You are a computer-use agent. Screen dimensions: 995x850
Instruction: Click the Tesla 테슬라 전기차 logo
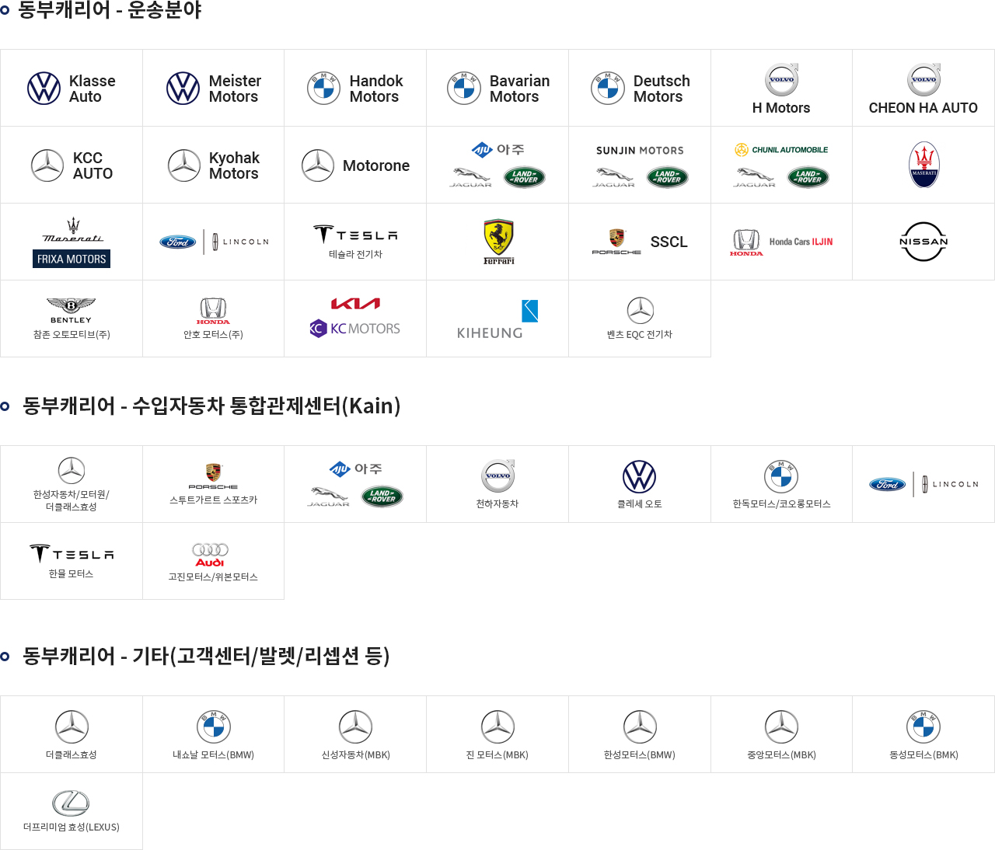point(355,235)
